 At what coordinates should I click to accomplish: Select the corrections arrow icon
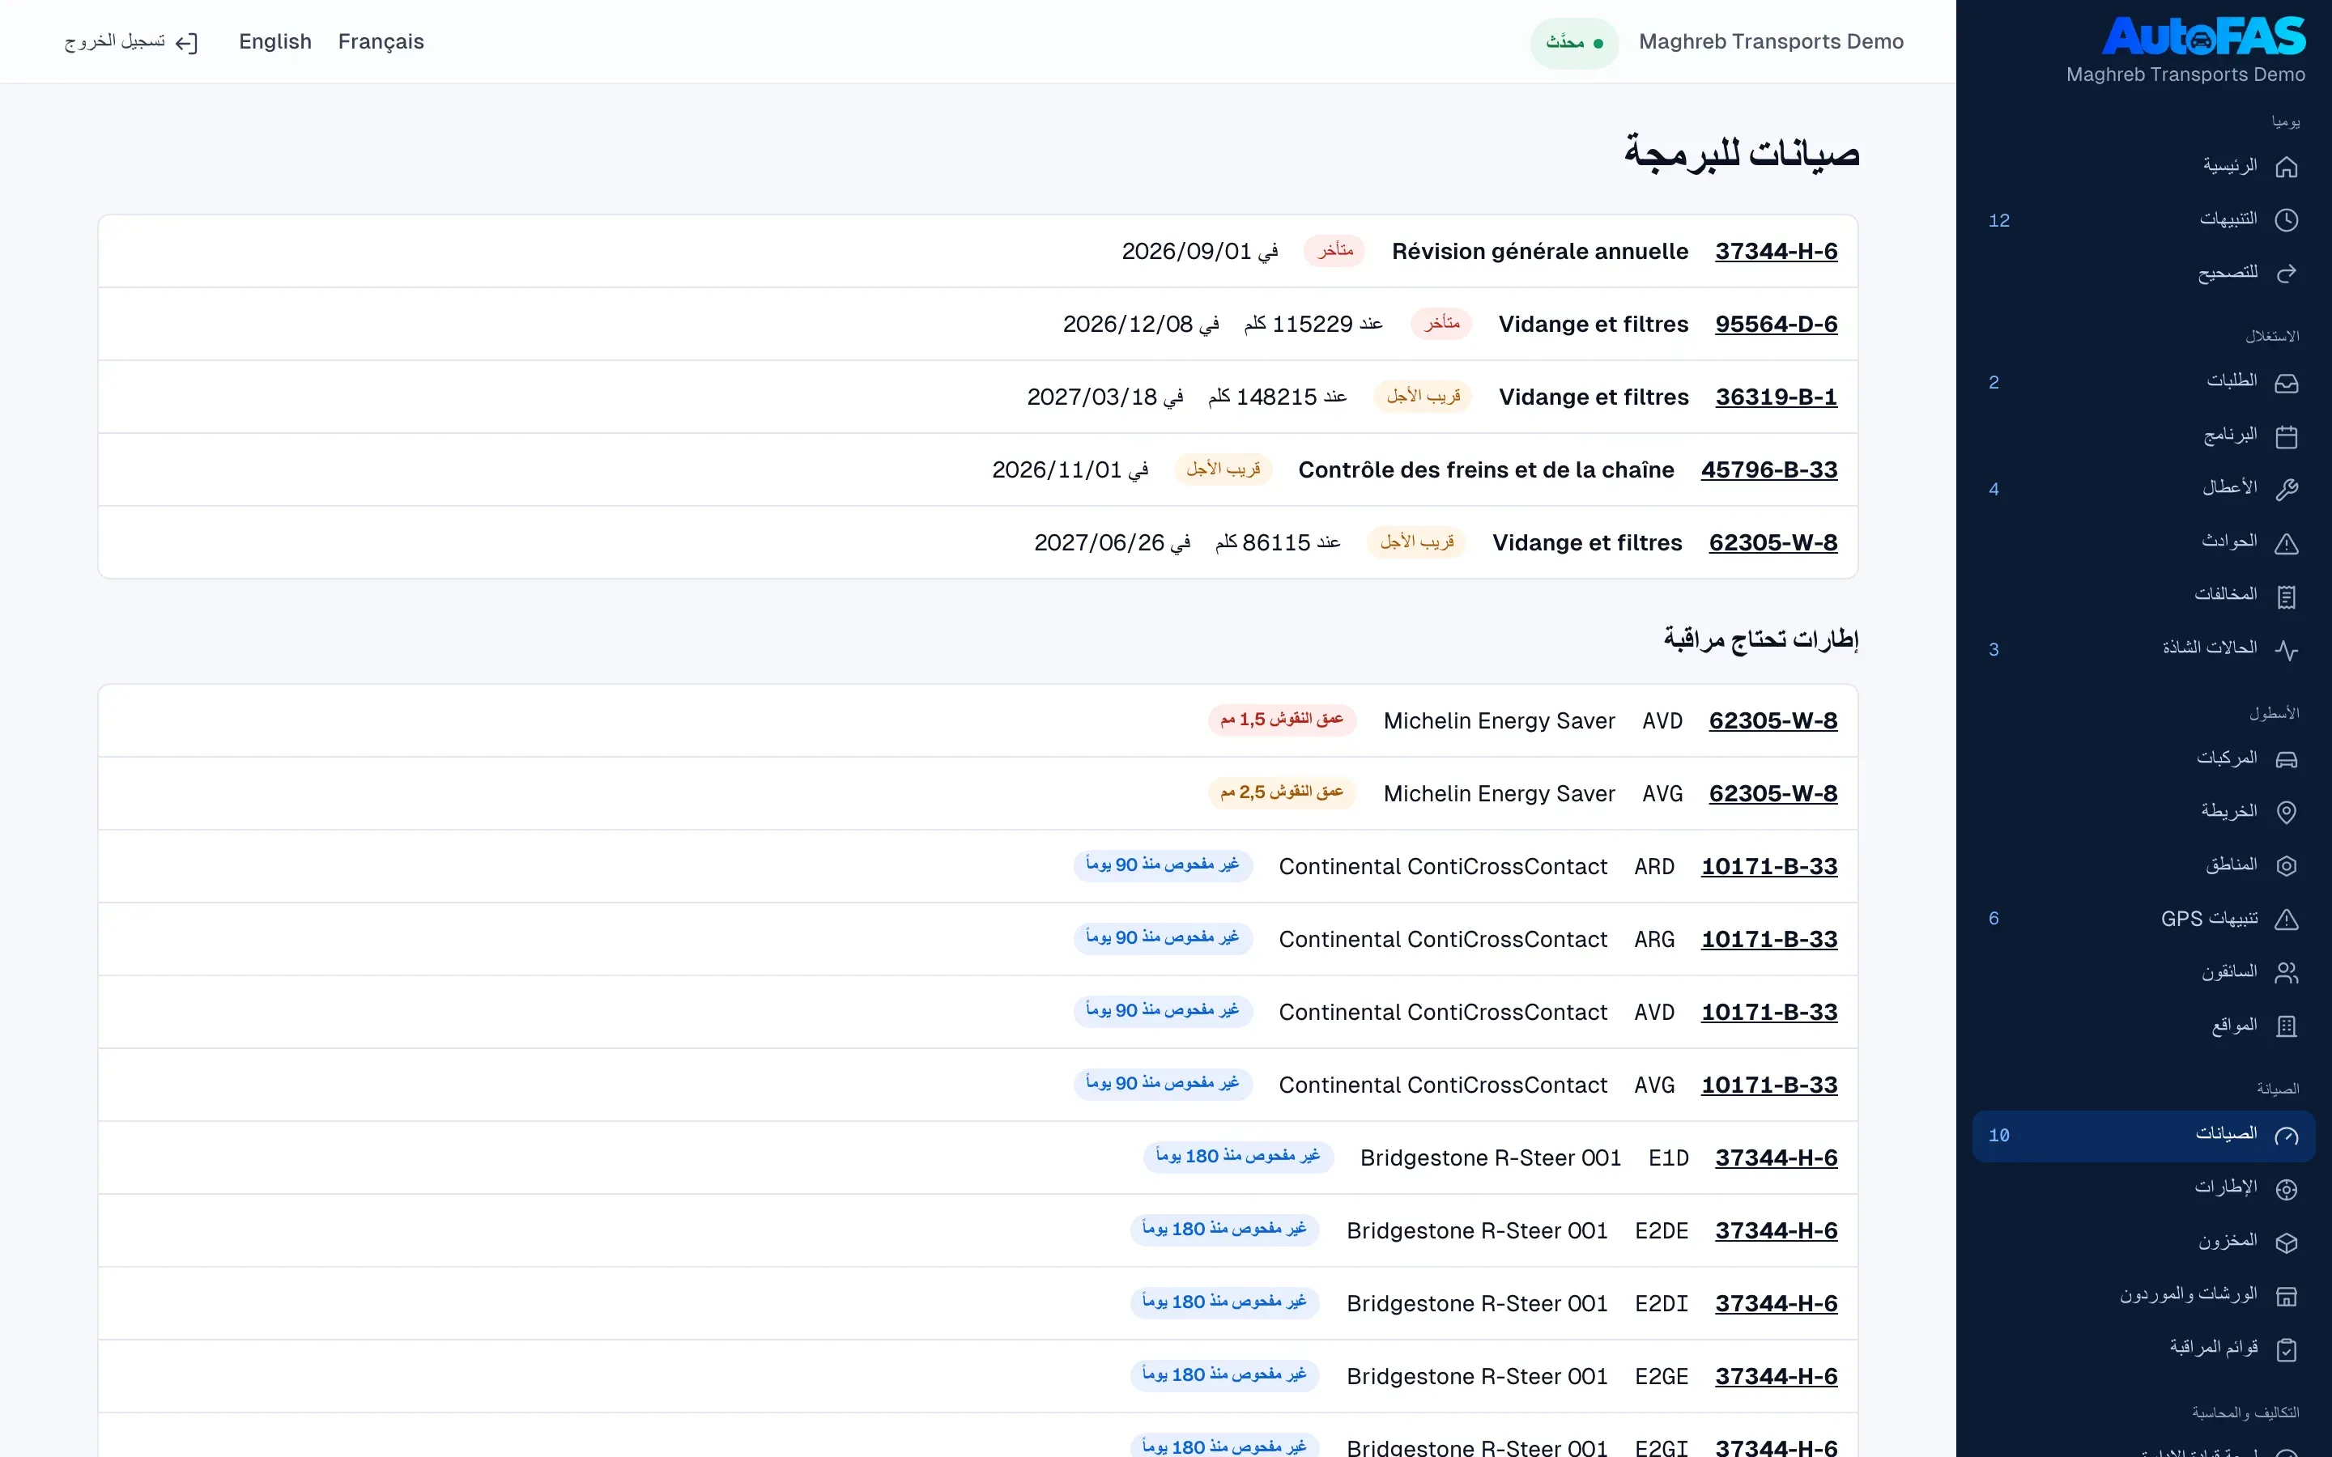tap(2286, 274)
